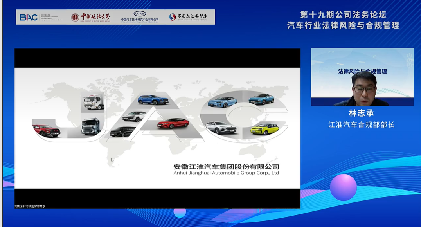Click the silver heavy-duty semi truck image
The width and height of the screenshot is (421, 227).
point(91,127)
